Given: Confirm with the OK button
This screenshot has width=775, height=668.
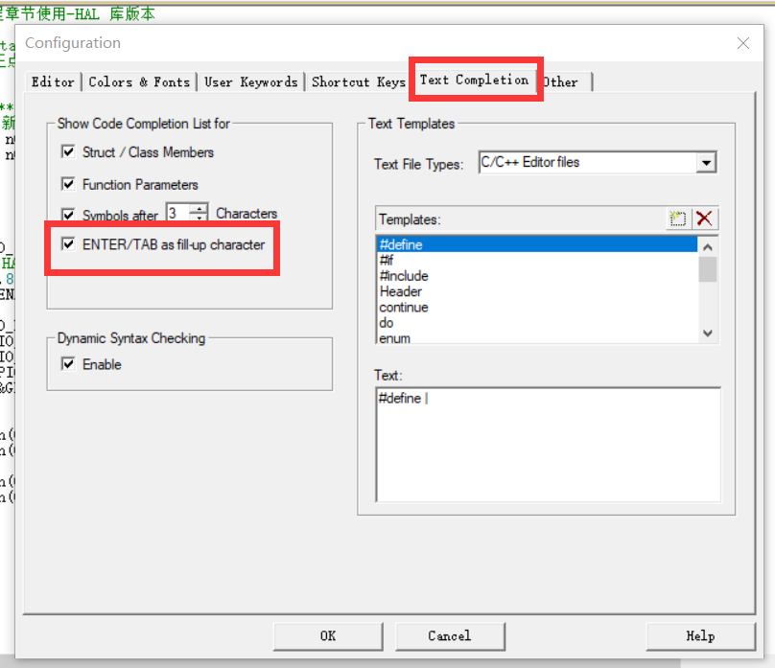Looking at the screenshot, I should point(328,636).
